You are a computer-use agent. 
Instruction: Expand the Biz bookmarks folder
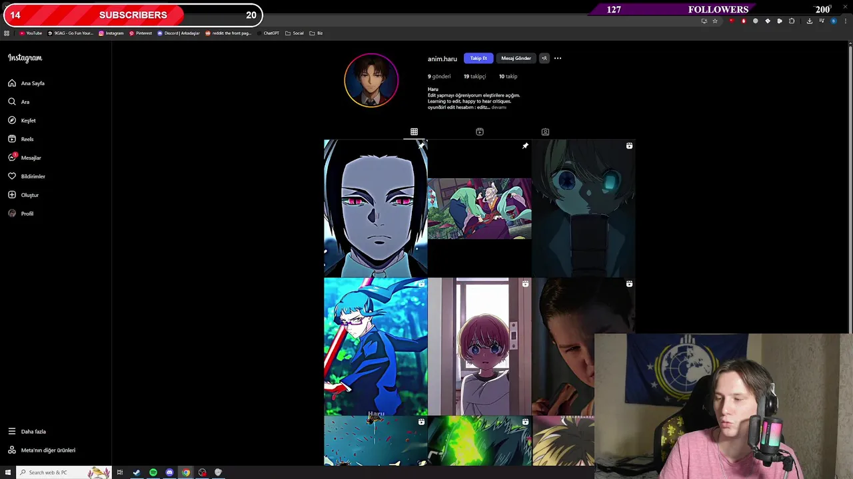pyautogui.click(x=316, y=33)
